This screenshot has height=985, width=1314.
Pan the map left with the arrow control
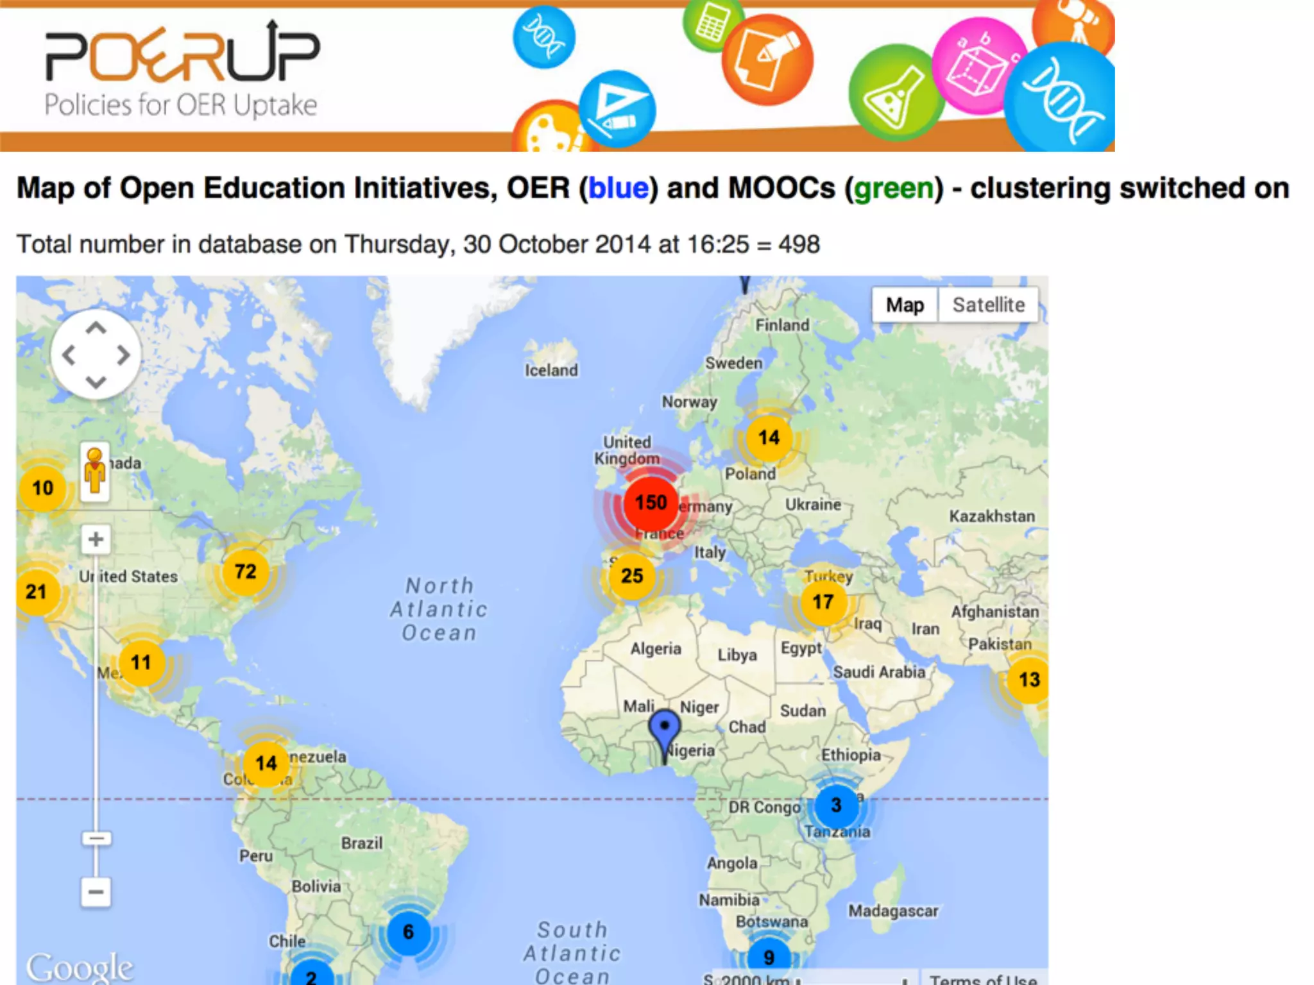point(69,355)
